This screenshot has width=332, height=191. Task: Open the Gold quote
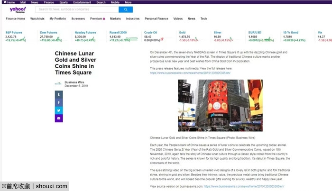[182, 33]
